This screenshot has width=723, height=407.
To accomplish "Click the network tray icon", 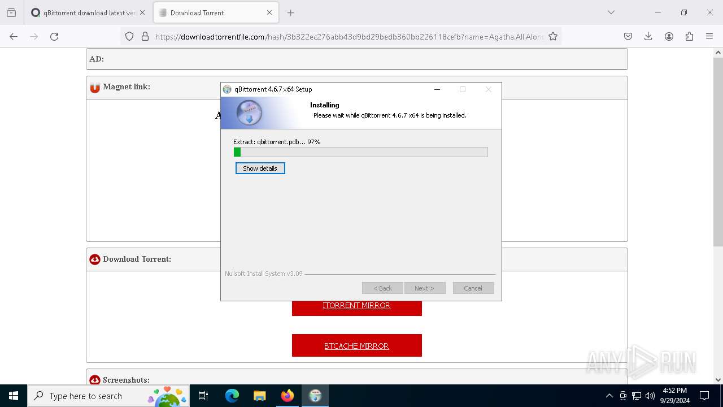I will pyautogui.click(x=637, y=396).
